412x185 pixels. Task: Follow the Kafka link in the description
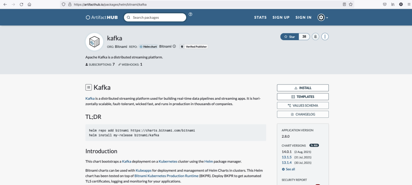pos(90,98)
